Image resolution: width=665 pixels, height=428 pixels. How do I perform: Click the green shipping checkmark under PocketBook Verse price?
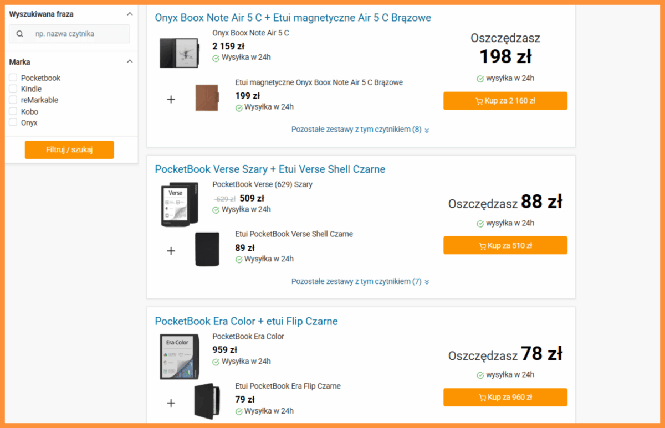(x=216, y=209)
